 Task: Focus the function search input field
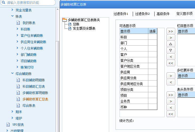pyautogui.click(x=28, y=3)
